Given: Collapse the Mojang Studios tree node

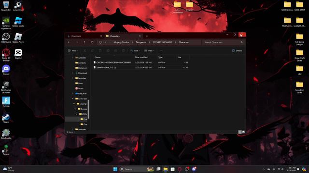Looking at the screenshot, I should pyautogui.click(x=74, y=104).
